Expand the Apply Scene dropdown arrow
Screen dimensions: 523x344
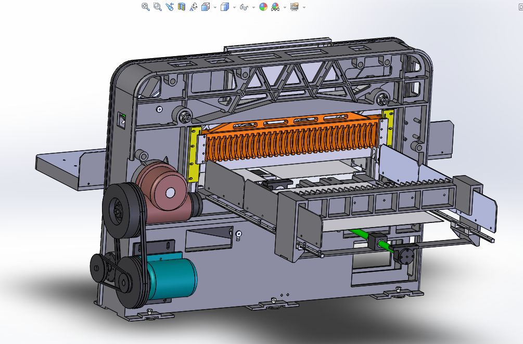pyautogui.click(x=285, y=7)
